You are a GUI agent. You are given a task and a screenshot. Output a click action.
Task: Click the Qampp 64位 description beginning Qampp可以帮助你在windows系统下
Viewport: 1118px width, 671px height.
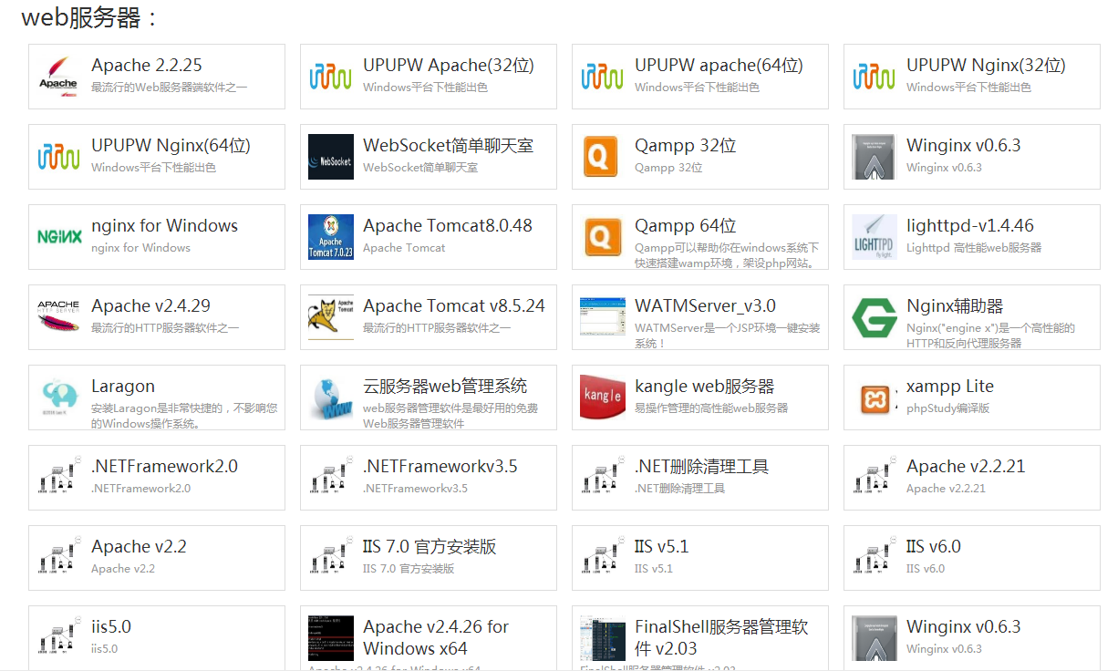coord(727,255)
